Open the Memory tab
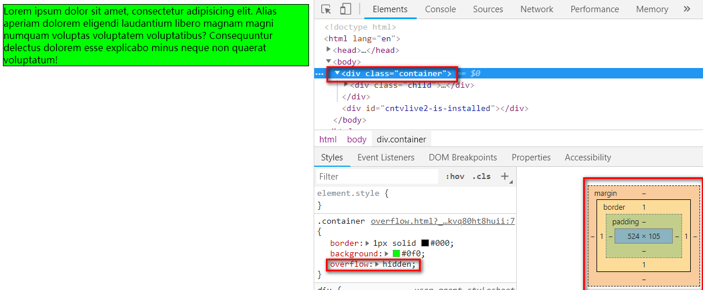 coord(652,9)
